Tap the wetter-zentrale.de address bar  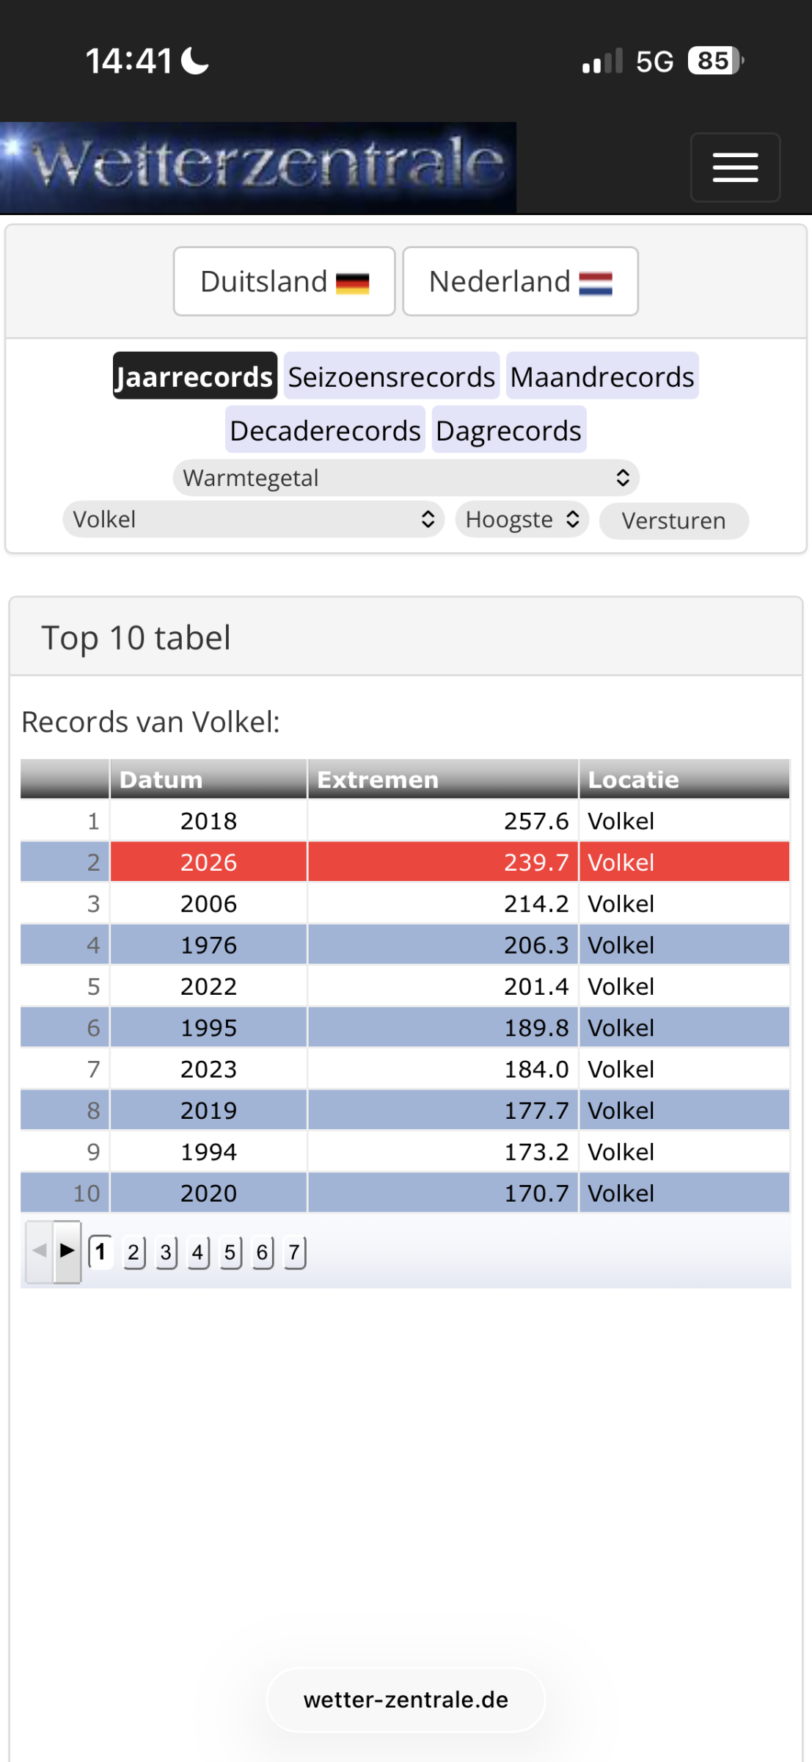point(406,1700)
